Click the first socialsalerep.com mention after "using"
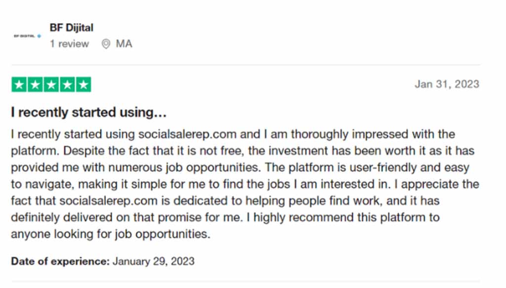 (x=187, y=134)
